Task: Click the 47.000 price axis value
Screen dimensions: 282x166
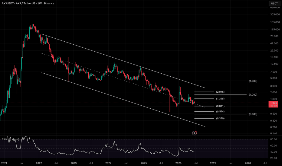Action: [274, 43]
